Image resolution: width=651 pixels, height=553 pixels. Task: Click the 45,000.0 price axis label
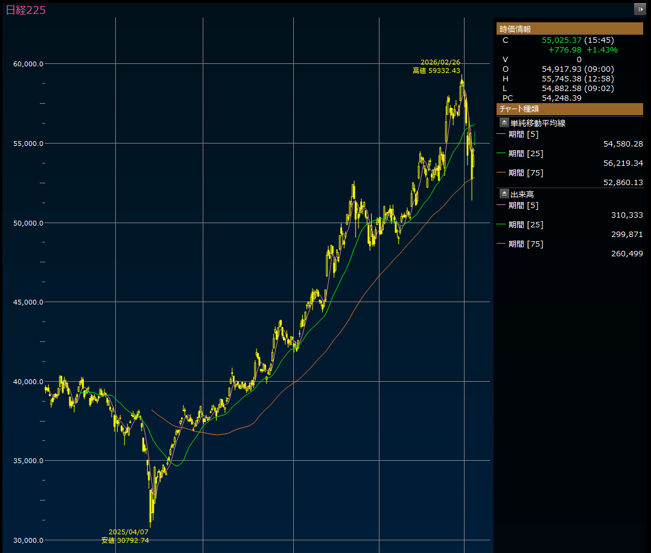pos(28,302)
